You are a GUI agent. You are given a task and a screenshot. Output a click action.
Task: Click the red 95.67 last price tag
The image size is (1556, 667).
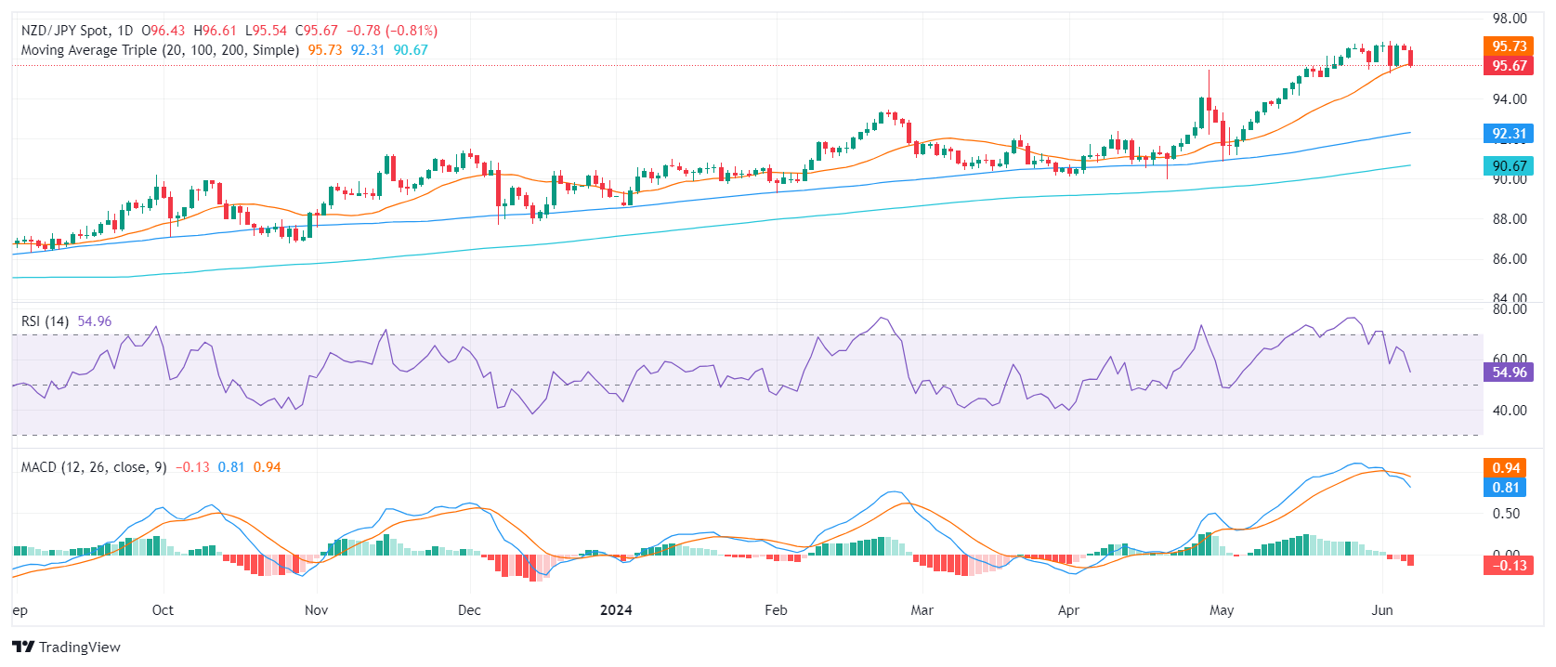[1509, 66]
